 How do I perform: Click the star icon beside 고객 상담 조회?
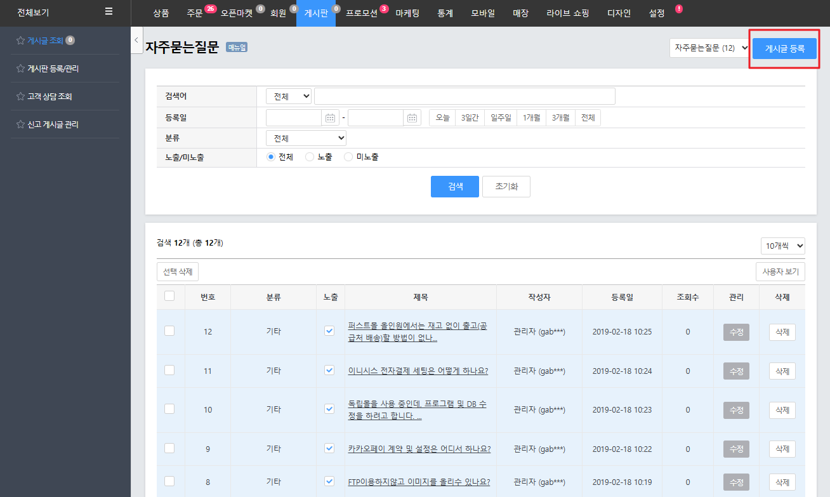point(20,96)
